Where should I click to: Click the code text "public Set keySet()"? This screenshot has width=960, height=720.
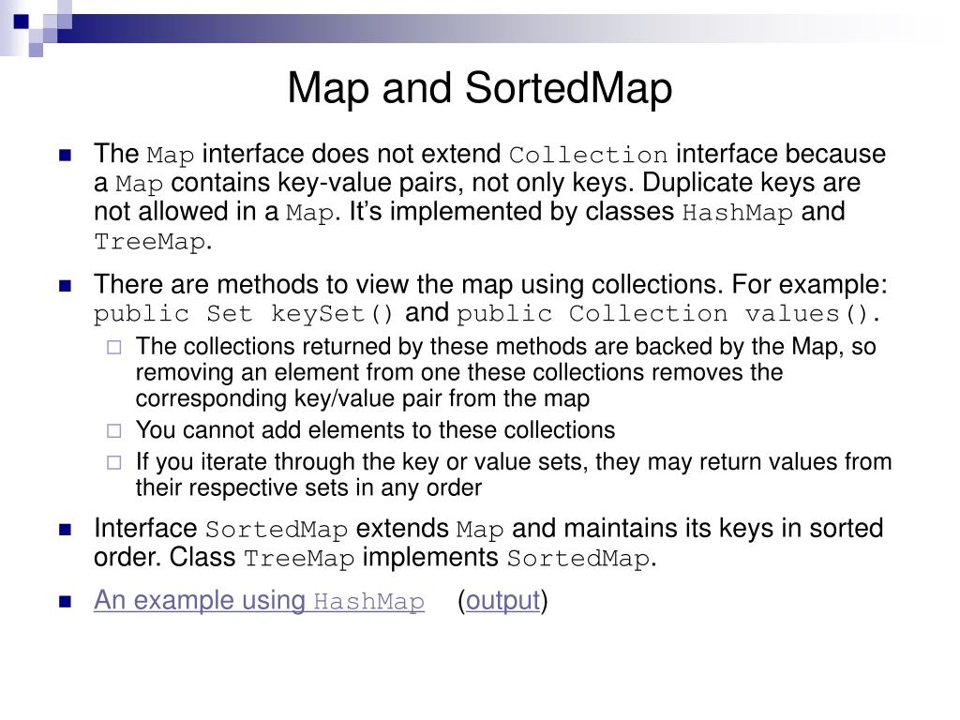click(x=244, y=314)
